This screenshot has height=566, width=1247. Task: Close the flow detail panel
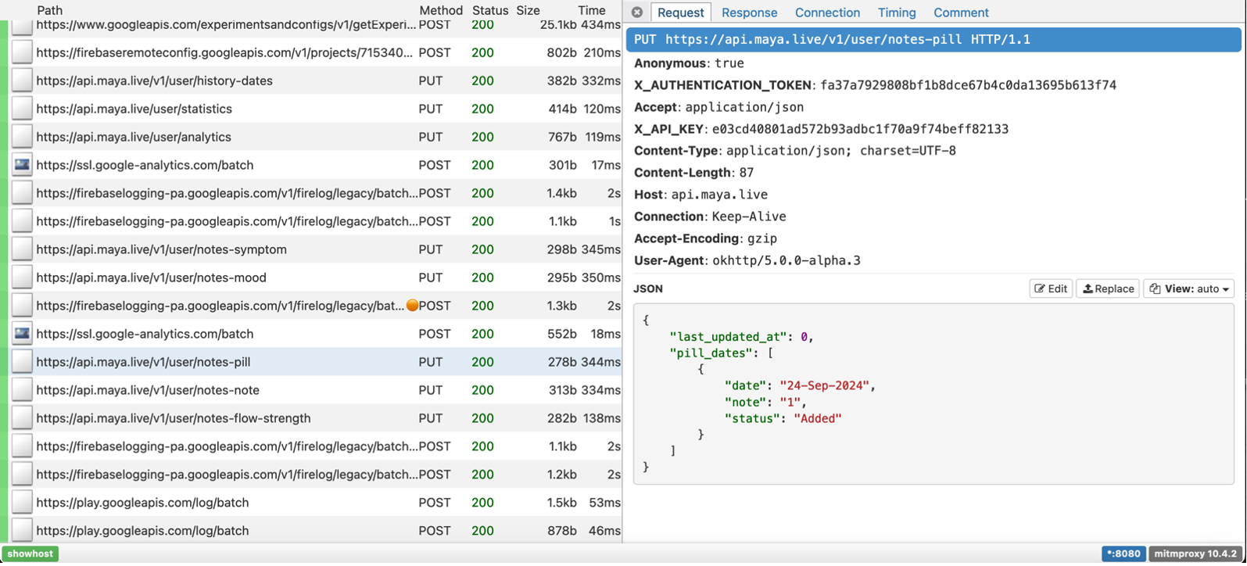(637, 13)
